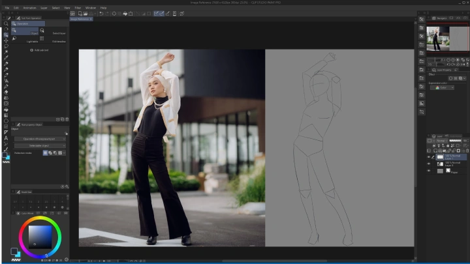This screenshot has height=264, width=470.
Task: Select the Operation tool in toolbar
Action: click(x=6, y=35)
